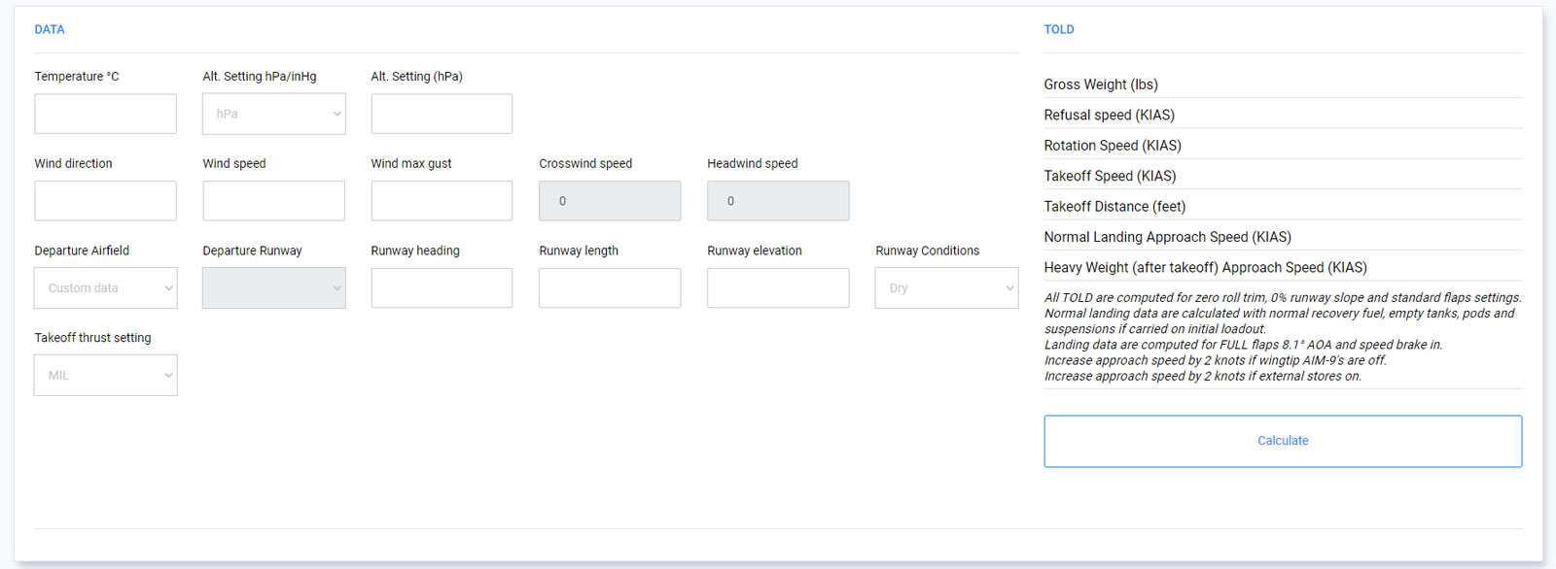Viewport: 1556px width, 569px height.
Task: Open the Departure Airfield dropdown
Action: [105, 288]
